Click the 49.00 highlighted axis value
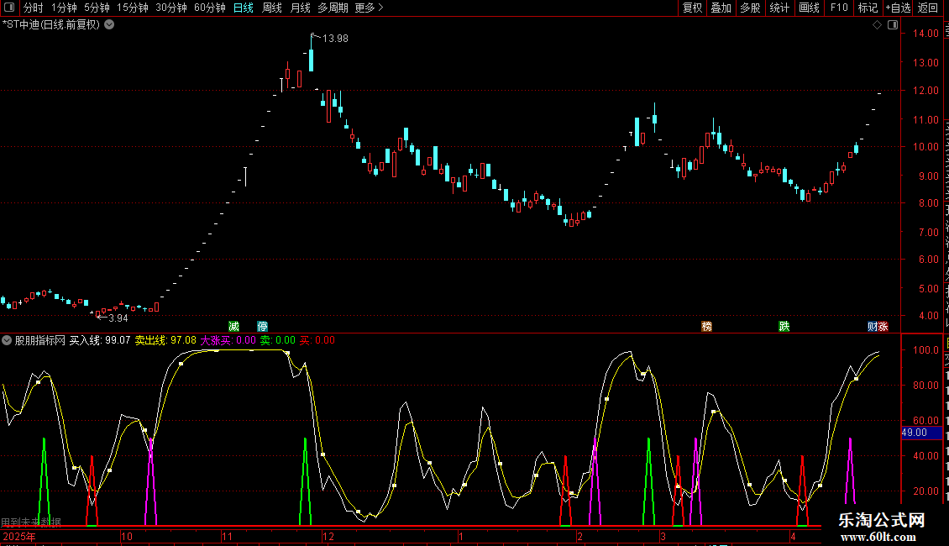Image resolution: width=949 pixels, height=546 pixels. (x=921, y=433)
